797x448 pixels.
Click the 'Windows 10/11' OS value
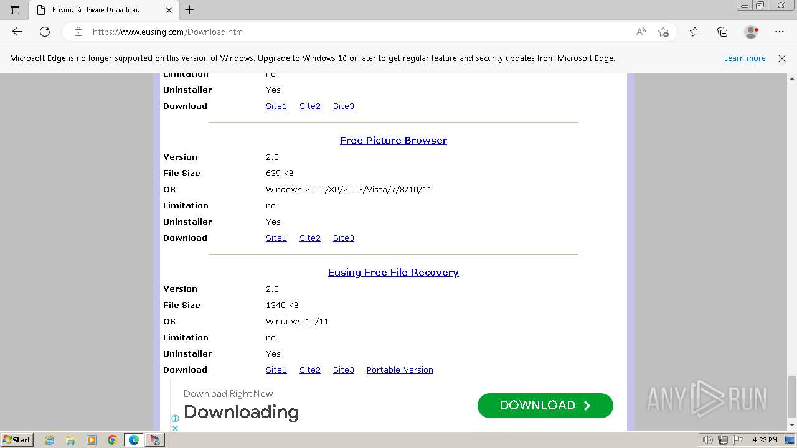(297, 322)
